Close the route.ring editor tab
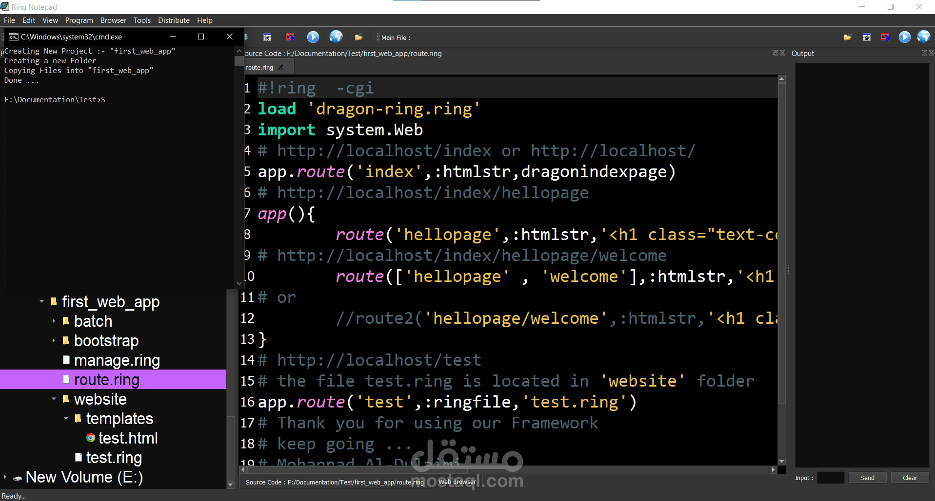The width and height of the screenshot is (935, 501). (280, 67)
